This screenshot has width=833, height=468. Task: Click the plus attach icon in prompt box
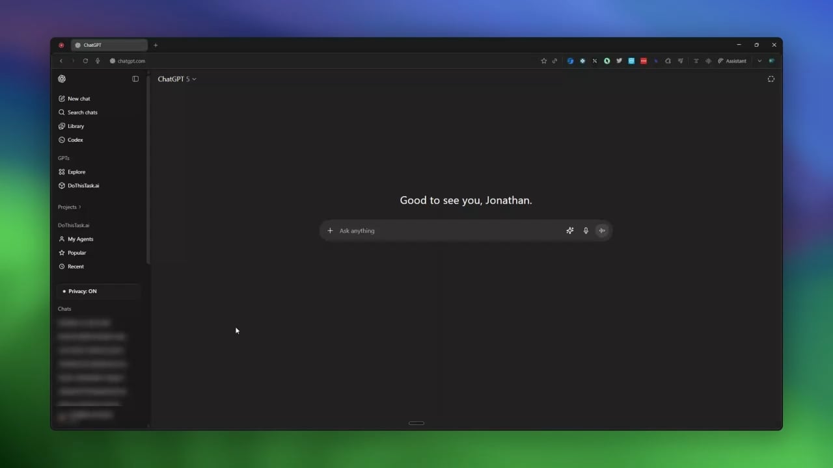click(x=330, y=231)
